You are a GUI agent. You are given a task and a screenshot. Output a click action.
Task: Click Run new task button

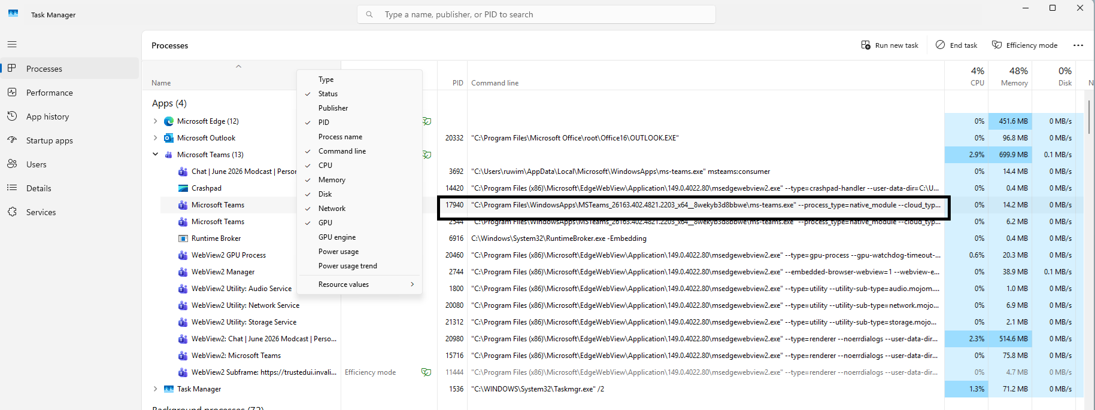[x=890, y=45]
